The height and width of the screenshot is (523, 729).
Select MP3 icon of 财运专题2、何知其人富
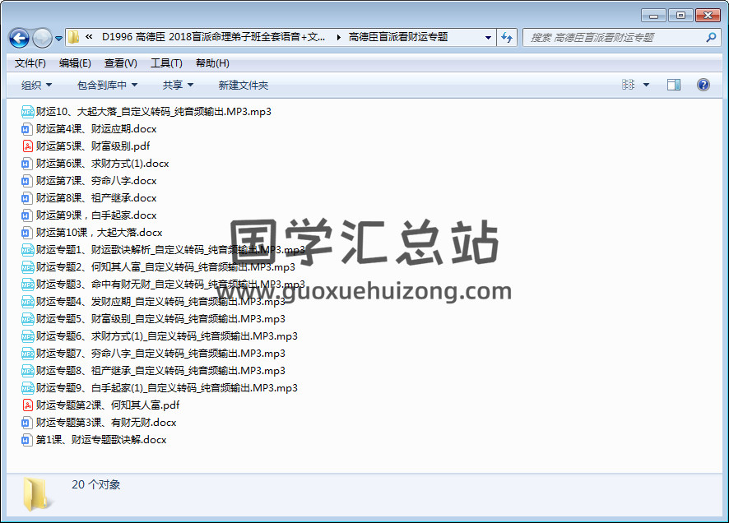(x=27, y=267)
